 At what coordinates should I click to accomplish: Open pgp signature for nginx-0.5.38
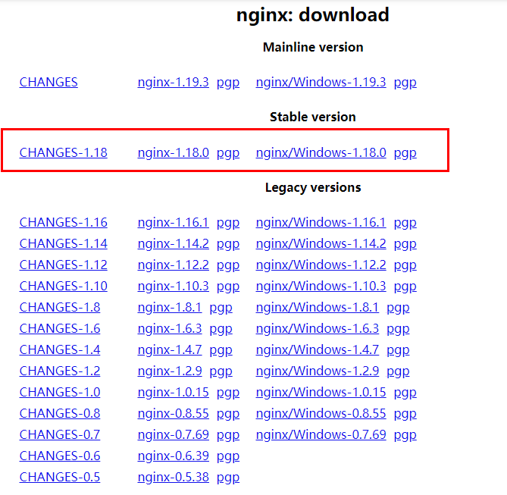[x=228, y=479]
